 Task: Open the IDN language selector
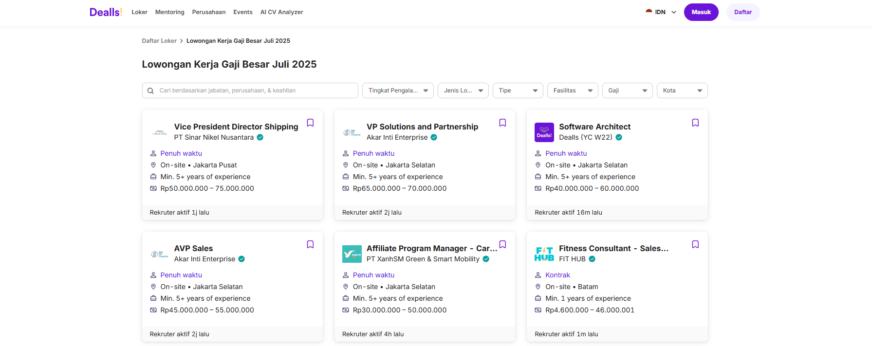click(661, 12)
